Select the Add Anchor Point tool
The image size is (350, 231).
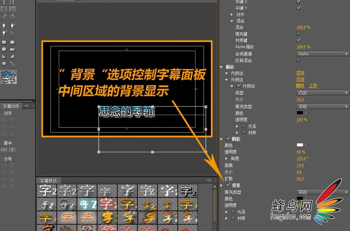(4, 32)
